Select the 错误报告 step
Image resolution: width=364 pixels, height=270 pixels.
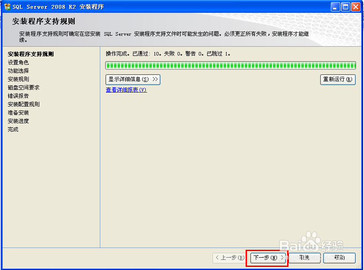tap(18, 96)
